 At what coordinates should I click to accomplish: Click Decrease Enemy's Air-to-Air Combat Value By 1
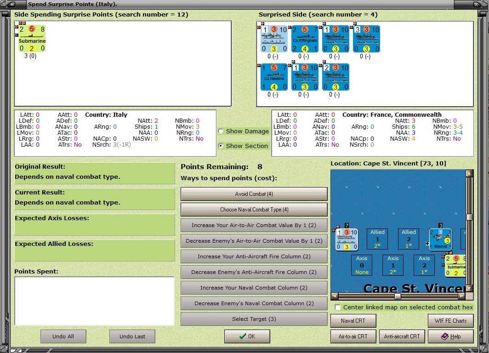click(x=254, y=241)
